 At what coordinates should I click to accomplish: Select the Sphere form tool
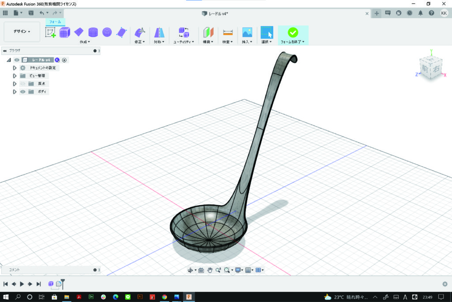(x=107, y=32)
